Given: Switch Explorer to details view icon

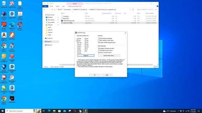Looking at the screenshot, I should tap(155, 67).
